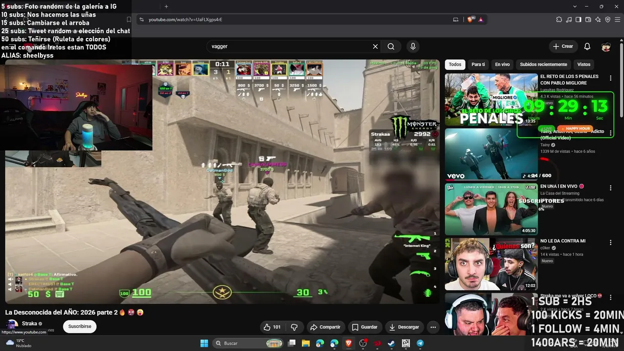Subscribe to Straka with Suscribirse
The image size is (624, 351).
pyautogui.click(x=79, y=326)
